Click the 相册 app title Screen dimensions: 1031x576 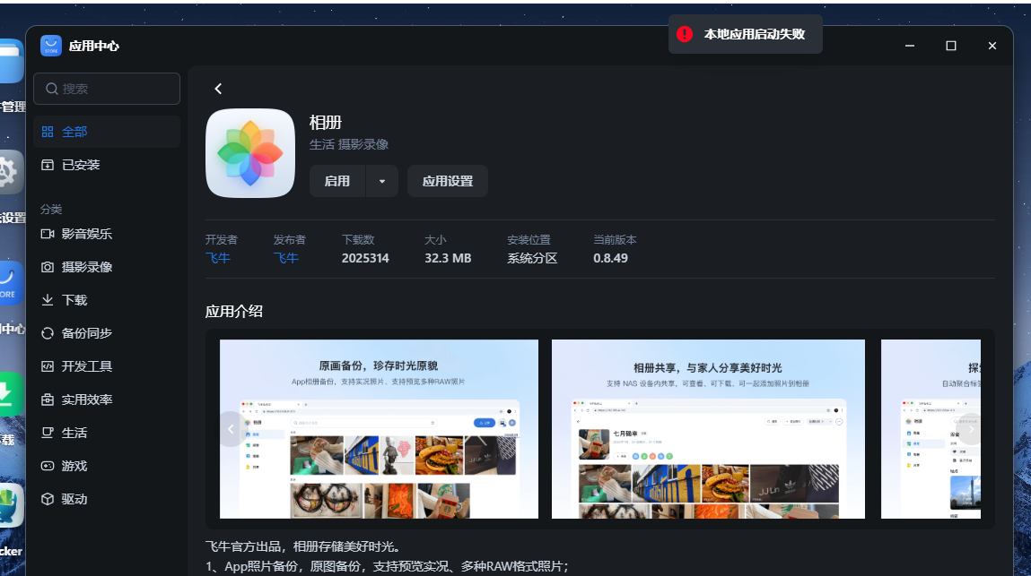[326, 123]
